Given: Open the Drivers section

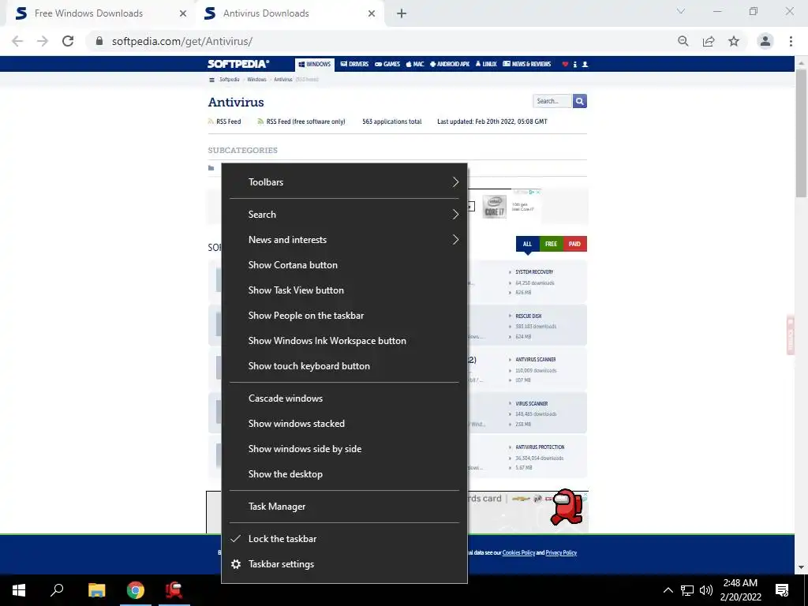Looking at the screenshot, I should pos(354,65).
